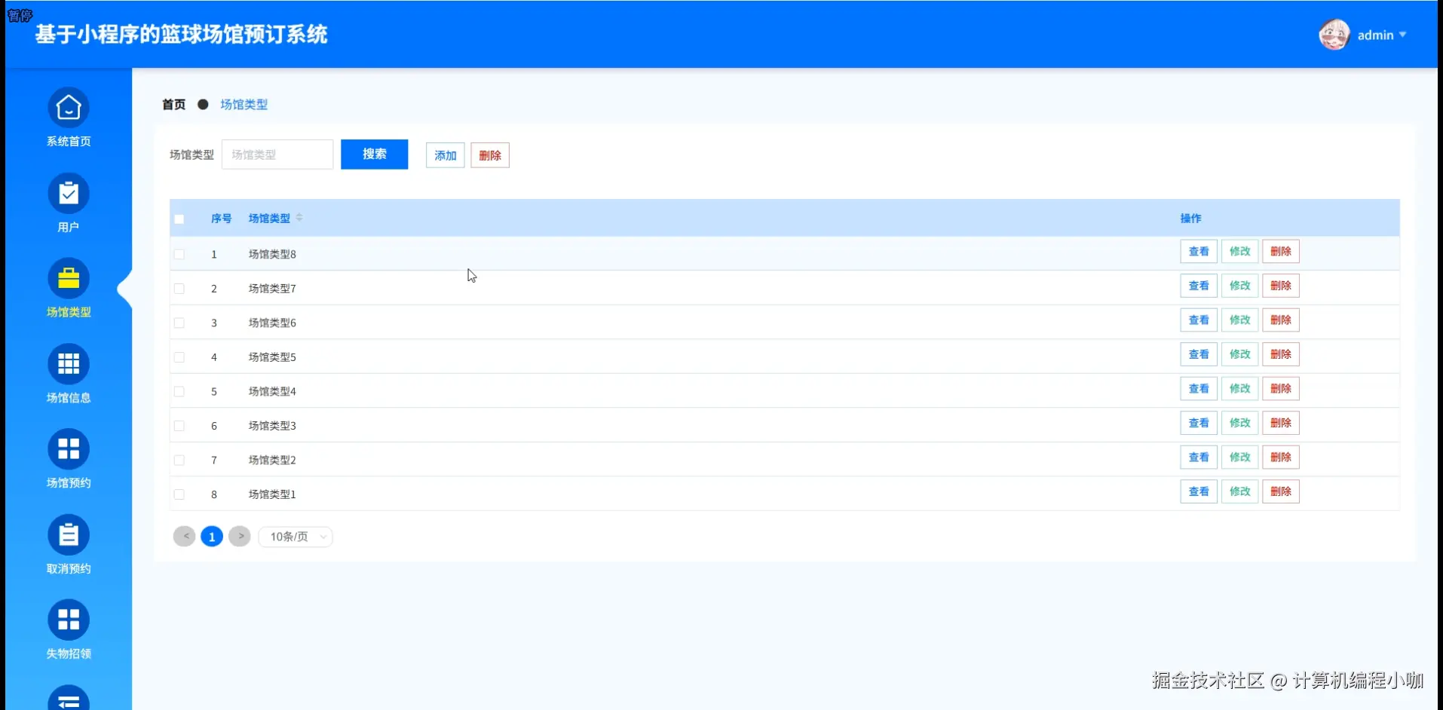Click the system title 基于小程序的篮球场馆预订系统
This screenshot has height=710, width=1443.
(x=181, y=35)
